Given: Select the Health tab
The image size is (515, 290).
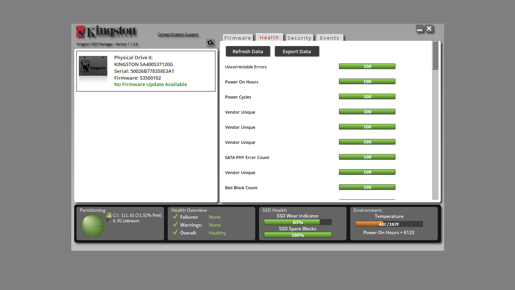Looking at the screenshot, I should click(269, 37).
